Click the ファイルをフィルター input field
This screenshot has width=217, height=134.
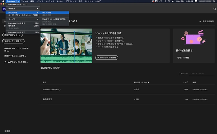coord(202,74)
